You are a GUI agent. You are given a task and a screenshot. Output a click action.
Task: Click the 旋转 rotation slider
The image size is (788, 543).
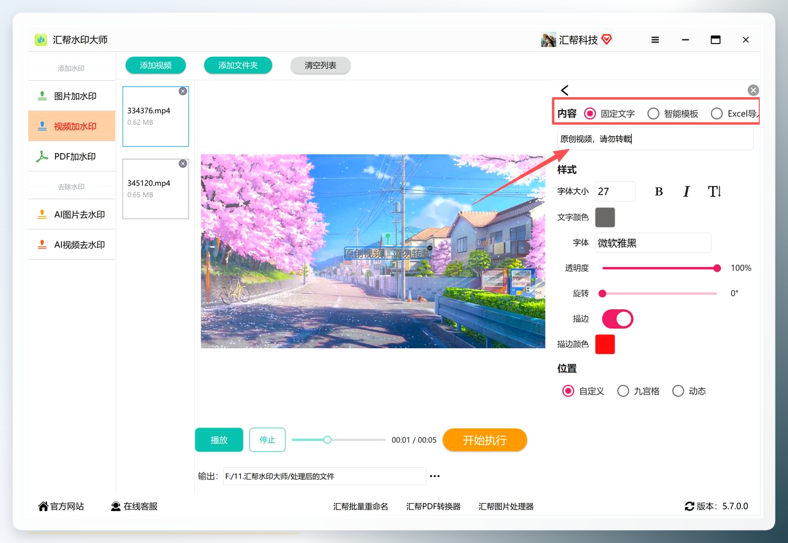[660, 293]
